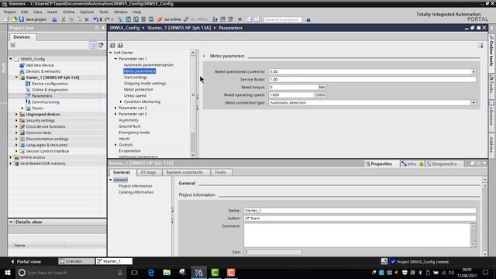Click the Service factor input field

pos(372,79)
